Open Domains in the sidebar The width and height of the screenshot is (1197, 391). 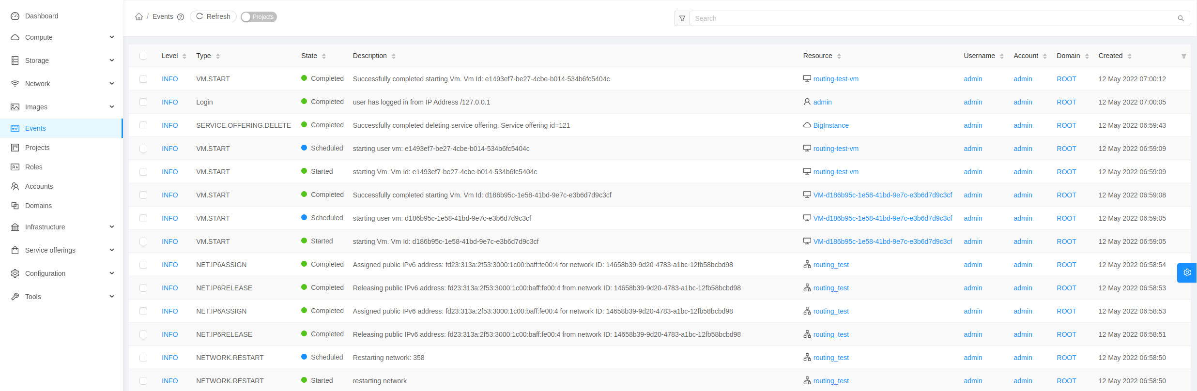61,206
